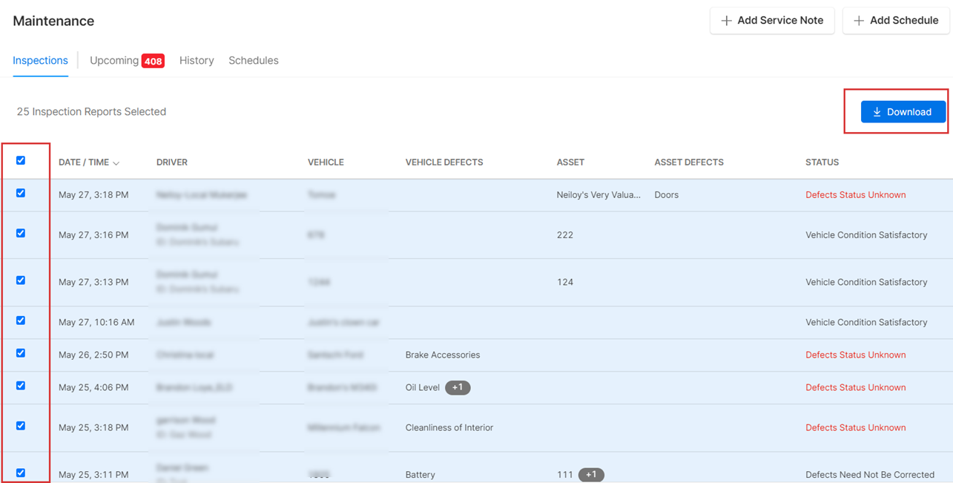Click the +1 badge next to Oil Level

tap(458, 387)
